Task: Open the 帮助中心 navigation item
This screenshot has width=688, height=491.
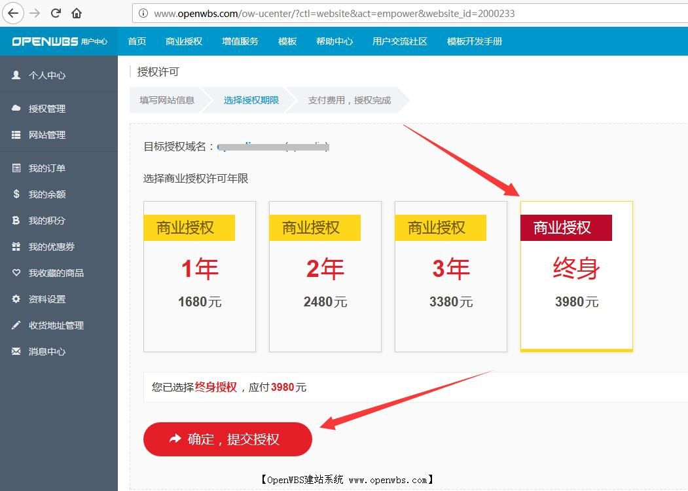Action: (335, 40)
